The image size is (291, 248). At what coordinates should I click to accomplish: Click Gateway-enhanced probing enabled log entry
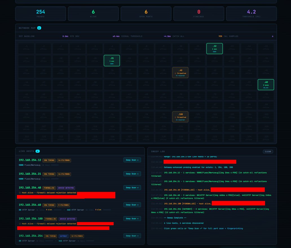pyautogui.click(x=198, y=167)
